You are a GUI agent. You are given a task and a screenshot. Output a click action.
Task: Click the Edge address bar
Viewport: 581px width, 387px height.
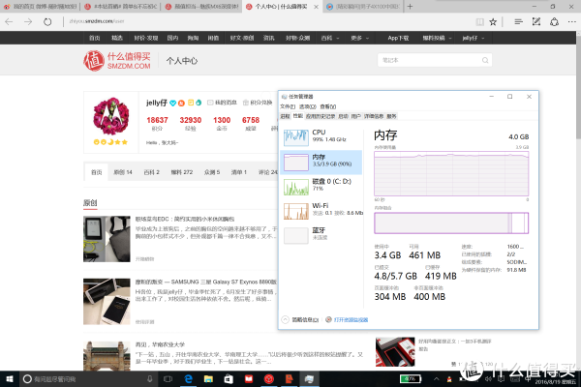pos(267,21)
